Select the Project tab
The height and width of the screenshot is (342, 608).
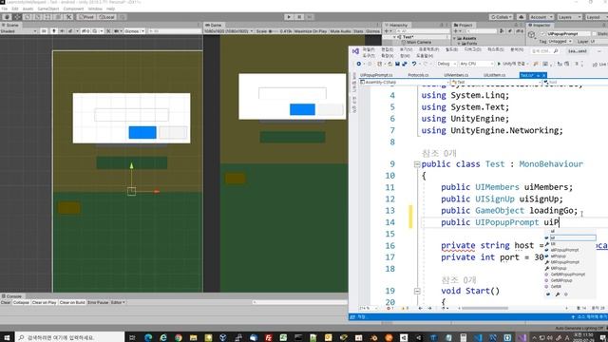(464, 26)
